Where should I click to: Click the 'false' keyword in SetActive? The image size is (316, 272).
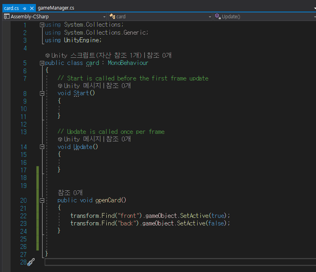click(216, 223)
